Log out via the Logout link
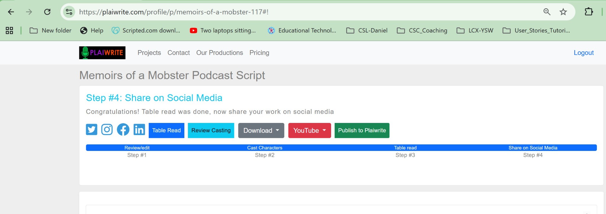Screen dimensions: 606x214 (x=584, y=53)
